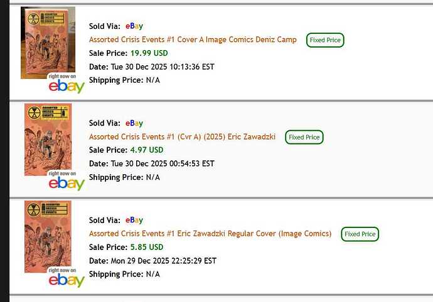Click the 19.99 USD sale price

coord(149,53)
